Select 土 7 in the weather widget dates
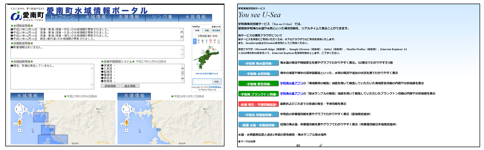This screenshot has height=150, width=484. pyautogui.click(x=207, y=41)
